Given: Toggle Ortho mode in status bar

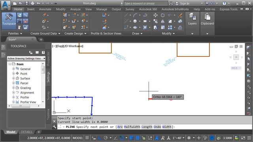Looking at the screenshot, I should click(x=100, y=138).
